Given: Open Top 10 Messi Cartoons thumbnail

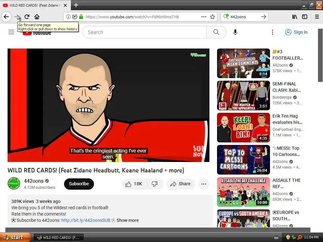Looking at the screenshot, I should (x=243, y=160).
